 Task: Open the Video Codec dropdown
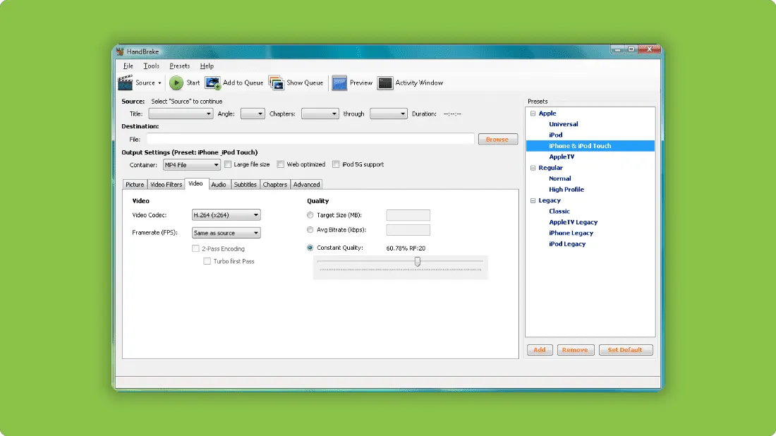pyautogui.click(x=226, y=214)
